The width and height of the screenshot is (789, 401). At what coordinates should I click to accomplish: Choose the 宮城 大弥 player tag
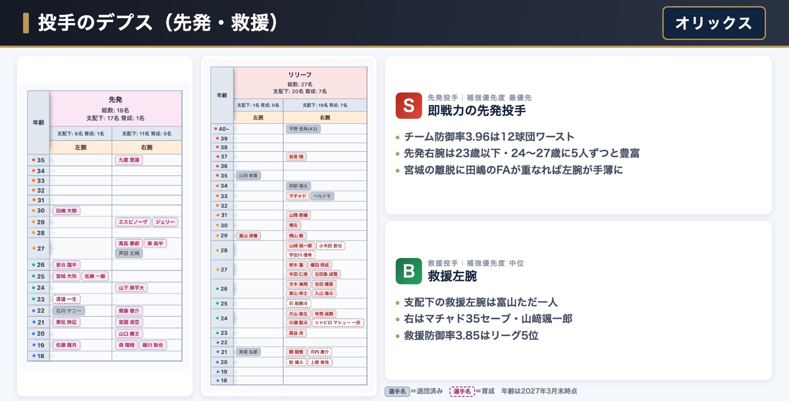click(x=66, y=276)
